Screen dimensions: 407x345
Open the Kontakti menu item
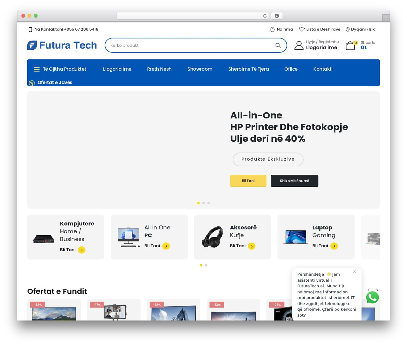[323, 69]
